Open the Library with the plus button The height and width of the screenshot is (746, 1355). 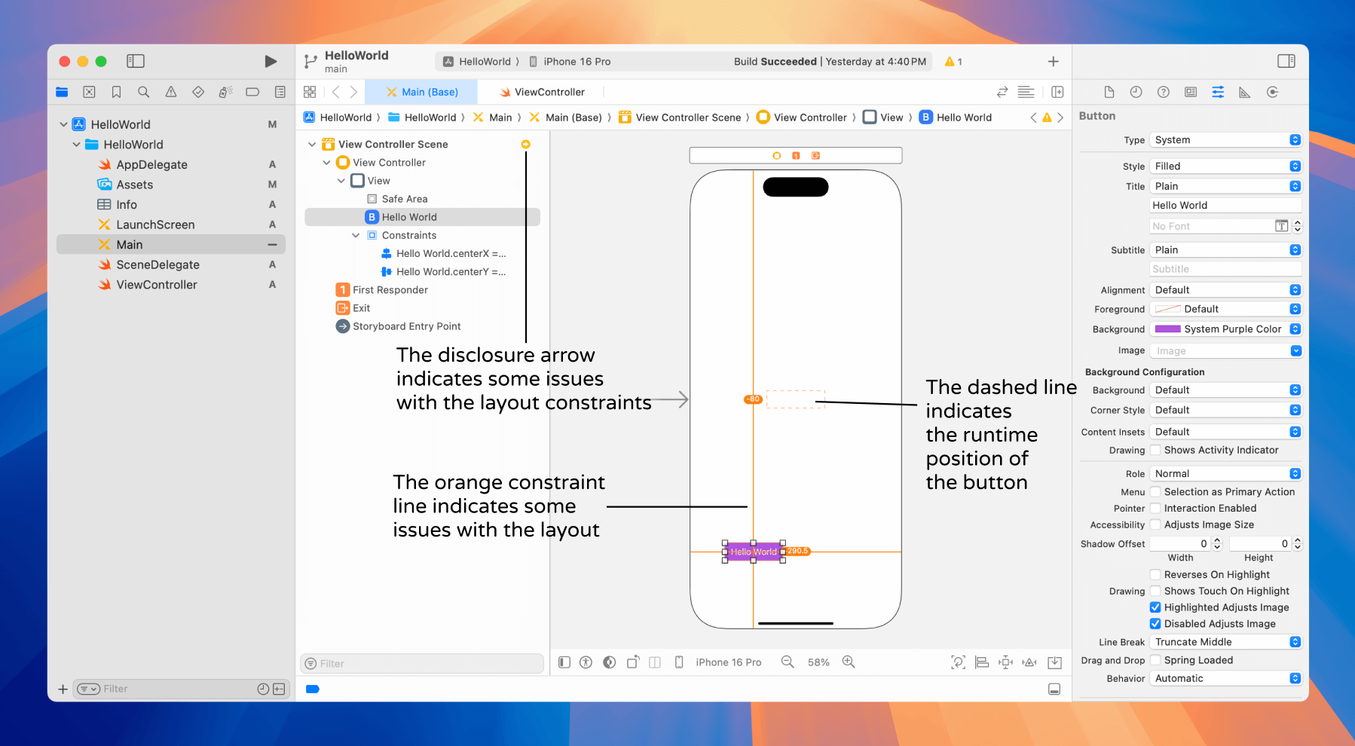coord(1054,61)
